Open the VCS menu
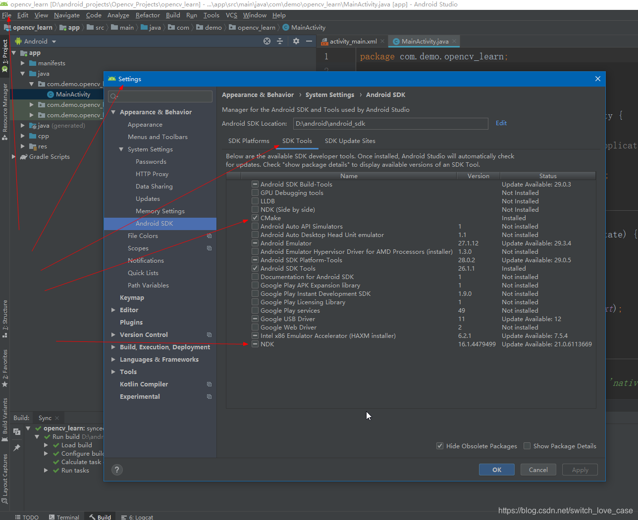The image size is (638, 520). [231, 15]
